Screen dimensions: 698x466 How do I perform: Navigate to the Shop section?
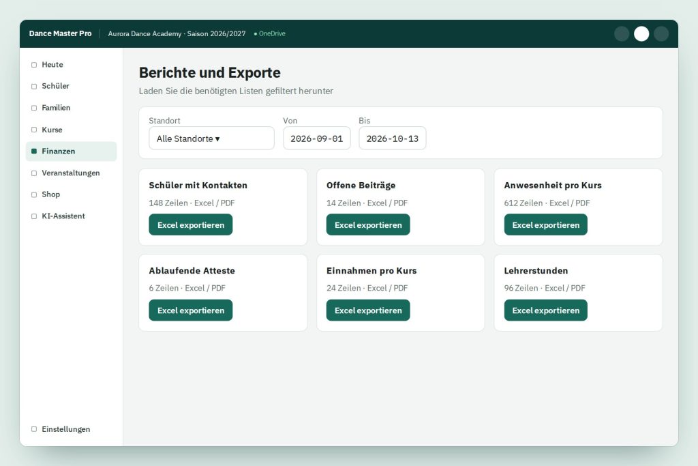click(x=71, y=194)
